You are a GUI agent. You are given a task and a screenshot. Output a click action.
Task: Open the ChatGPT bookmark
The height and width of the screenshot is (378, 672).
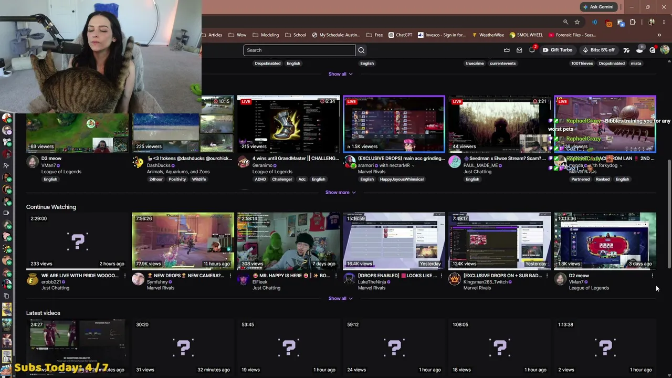(401, 35)
